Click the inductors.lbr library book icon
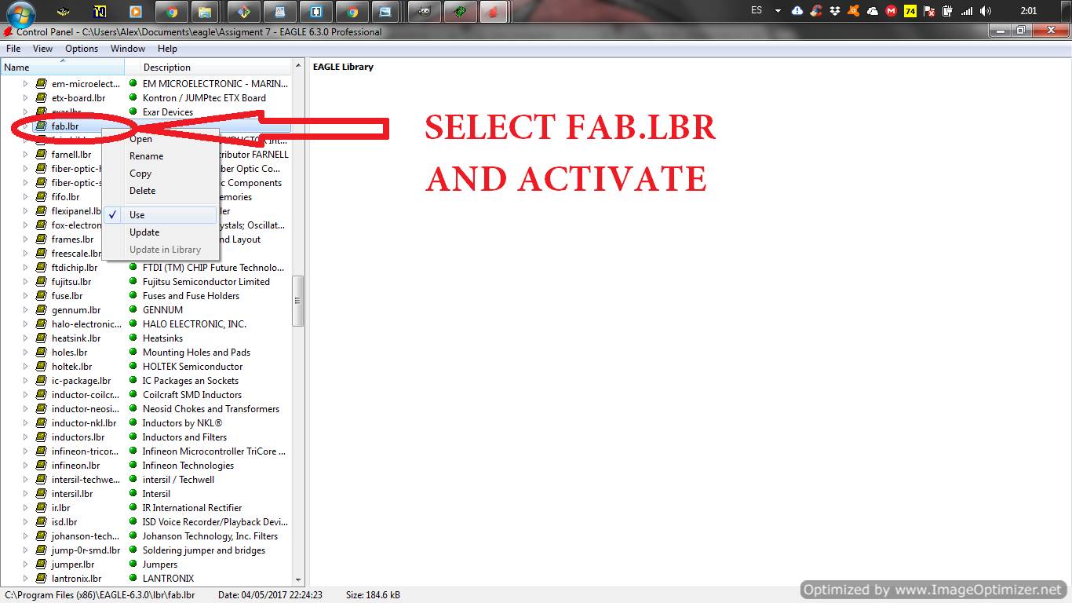The width and height of the screenshot is (1072, 603). (x=41, y=437)
